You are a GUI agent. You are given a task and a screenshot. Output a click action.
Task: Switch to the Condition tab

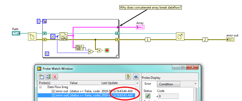pyautogui.click(x=168, y=84)
